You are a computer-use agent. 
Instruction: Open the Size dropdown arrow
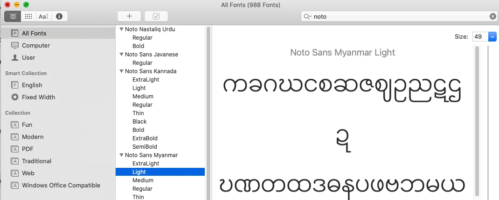click(x=492, y=36)
